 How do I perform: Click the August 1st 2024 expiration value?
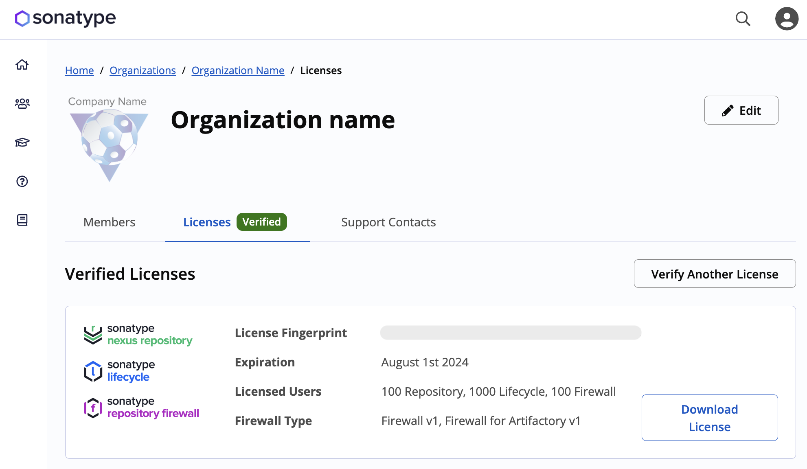pos(425,362)
